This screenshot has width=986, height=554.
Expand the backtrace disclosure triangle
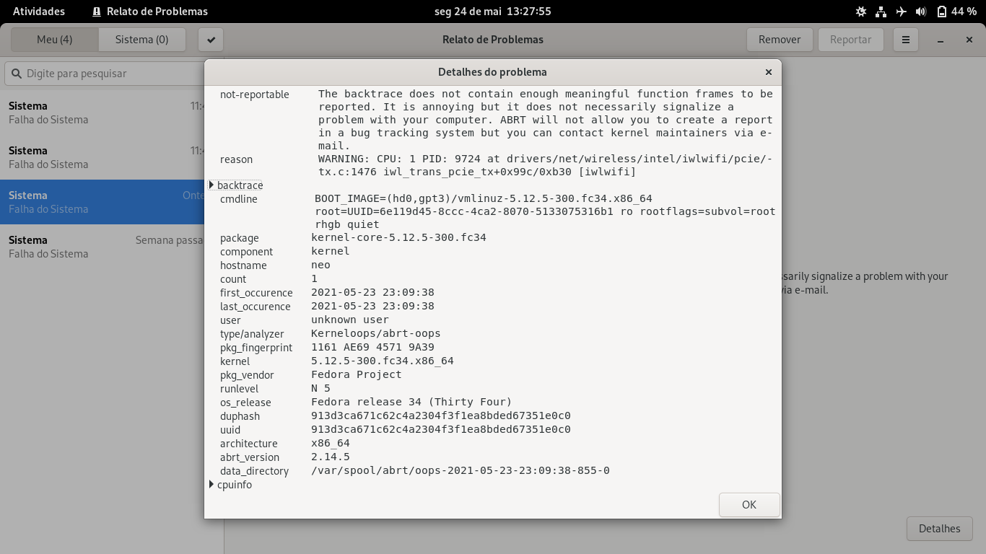click(211, 185)
